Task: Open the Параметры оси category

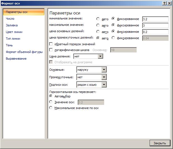Action: pos(24,12)
